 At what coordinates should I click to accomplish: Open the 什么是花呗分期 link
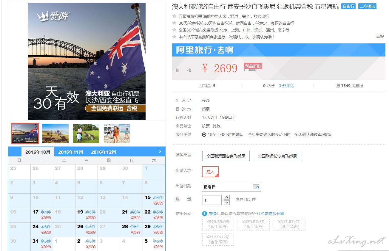[x=270, y=214]
